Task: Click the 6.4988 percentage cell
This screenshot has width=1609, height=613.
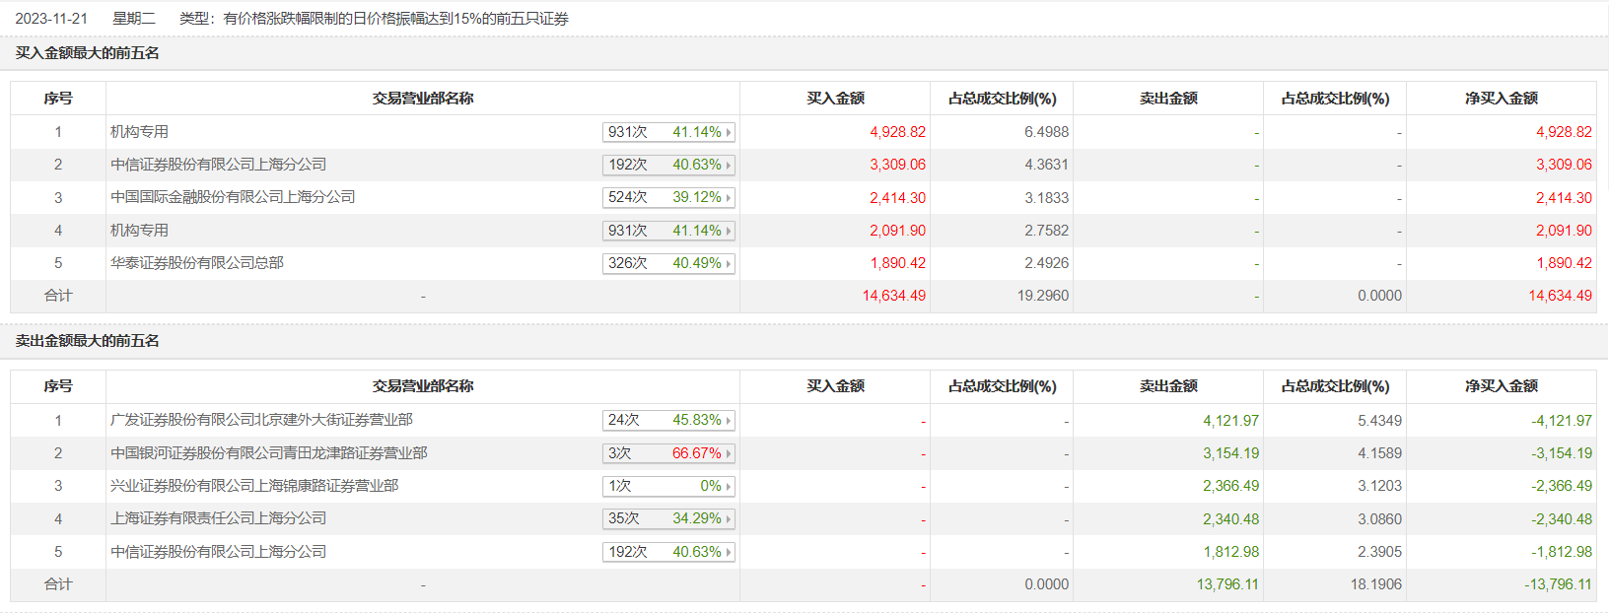Action: pos(1046,132)
